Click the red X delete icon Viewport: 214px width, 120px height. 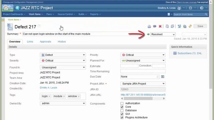tap(160, 26)
